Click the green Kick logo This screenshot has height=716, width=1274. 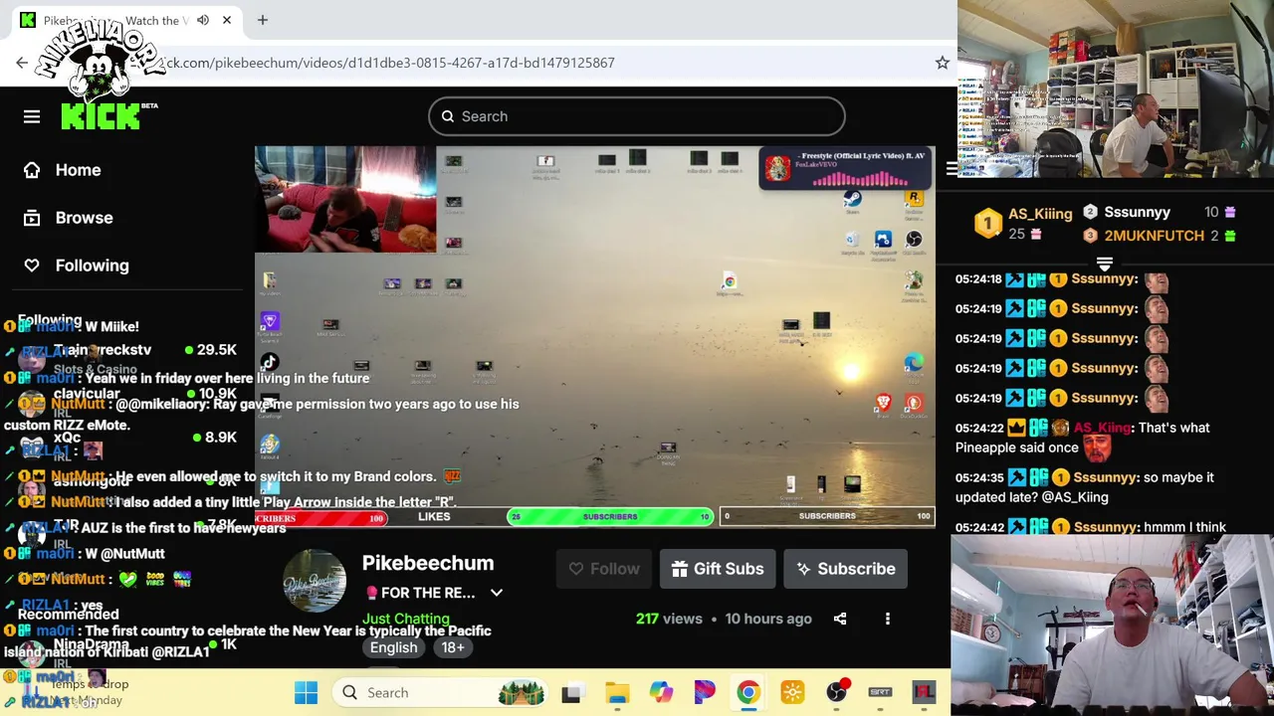click(x=101, y=116)
